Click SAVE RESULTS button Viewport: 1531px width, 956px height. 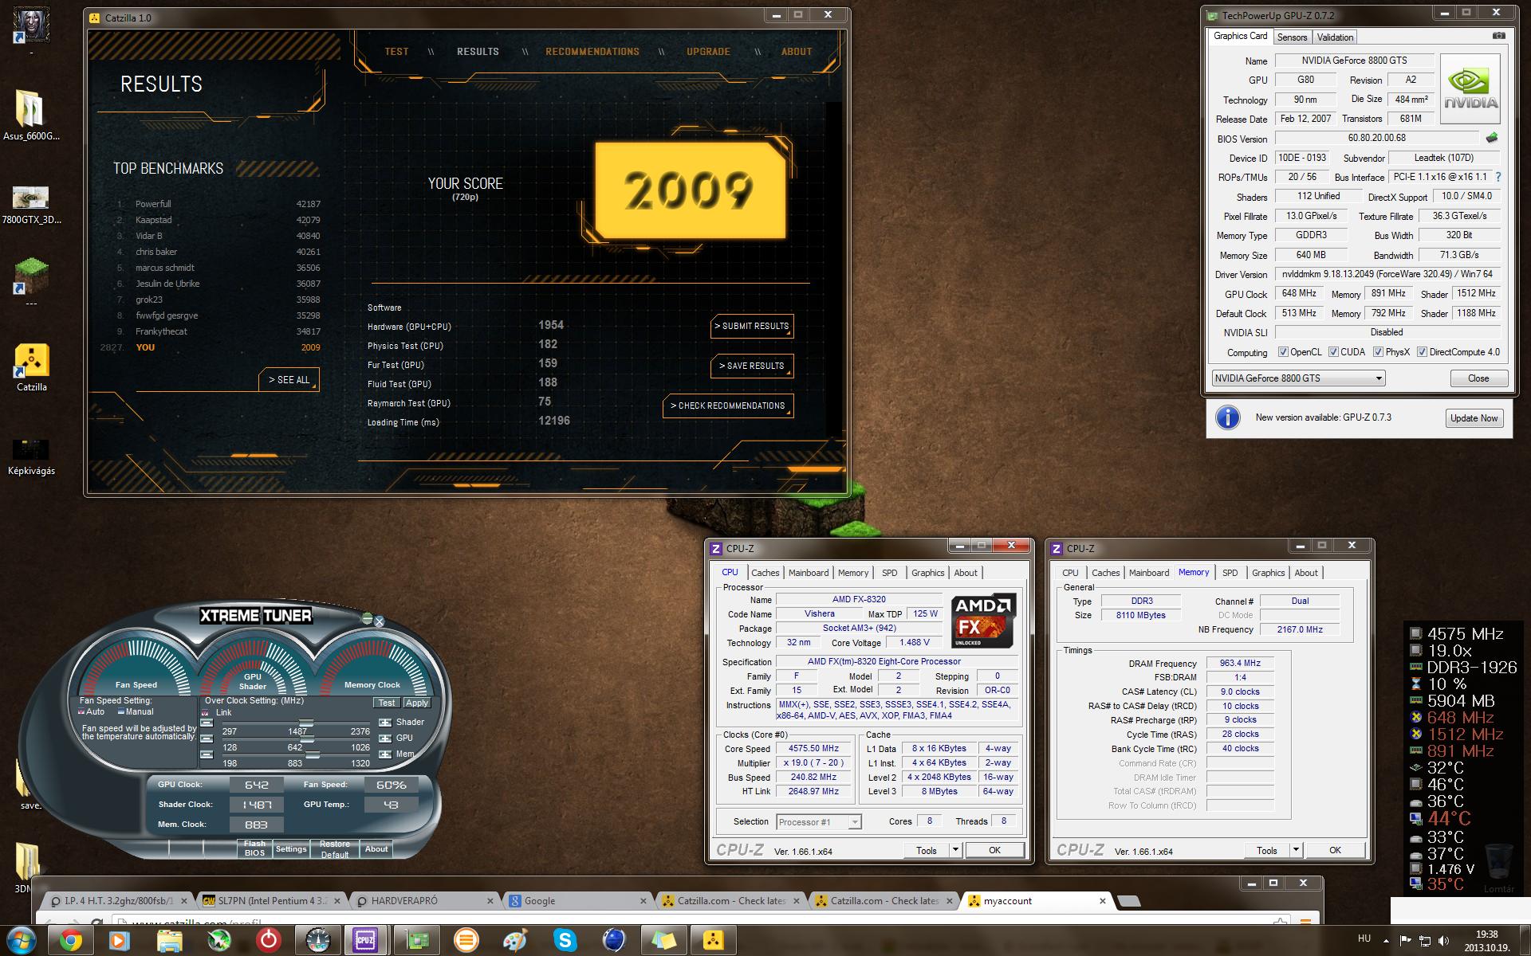coord(752,366)
